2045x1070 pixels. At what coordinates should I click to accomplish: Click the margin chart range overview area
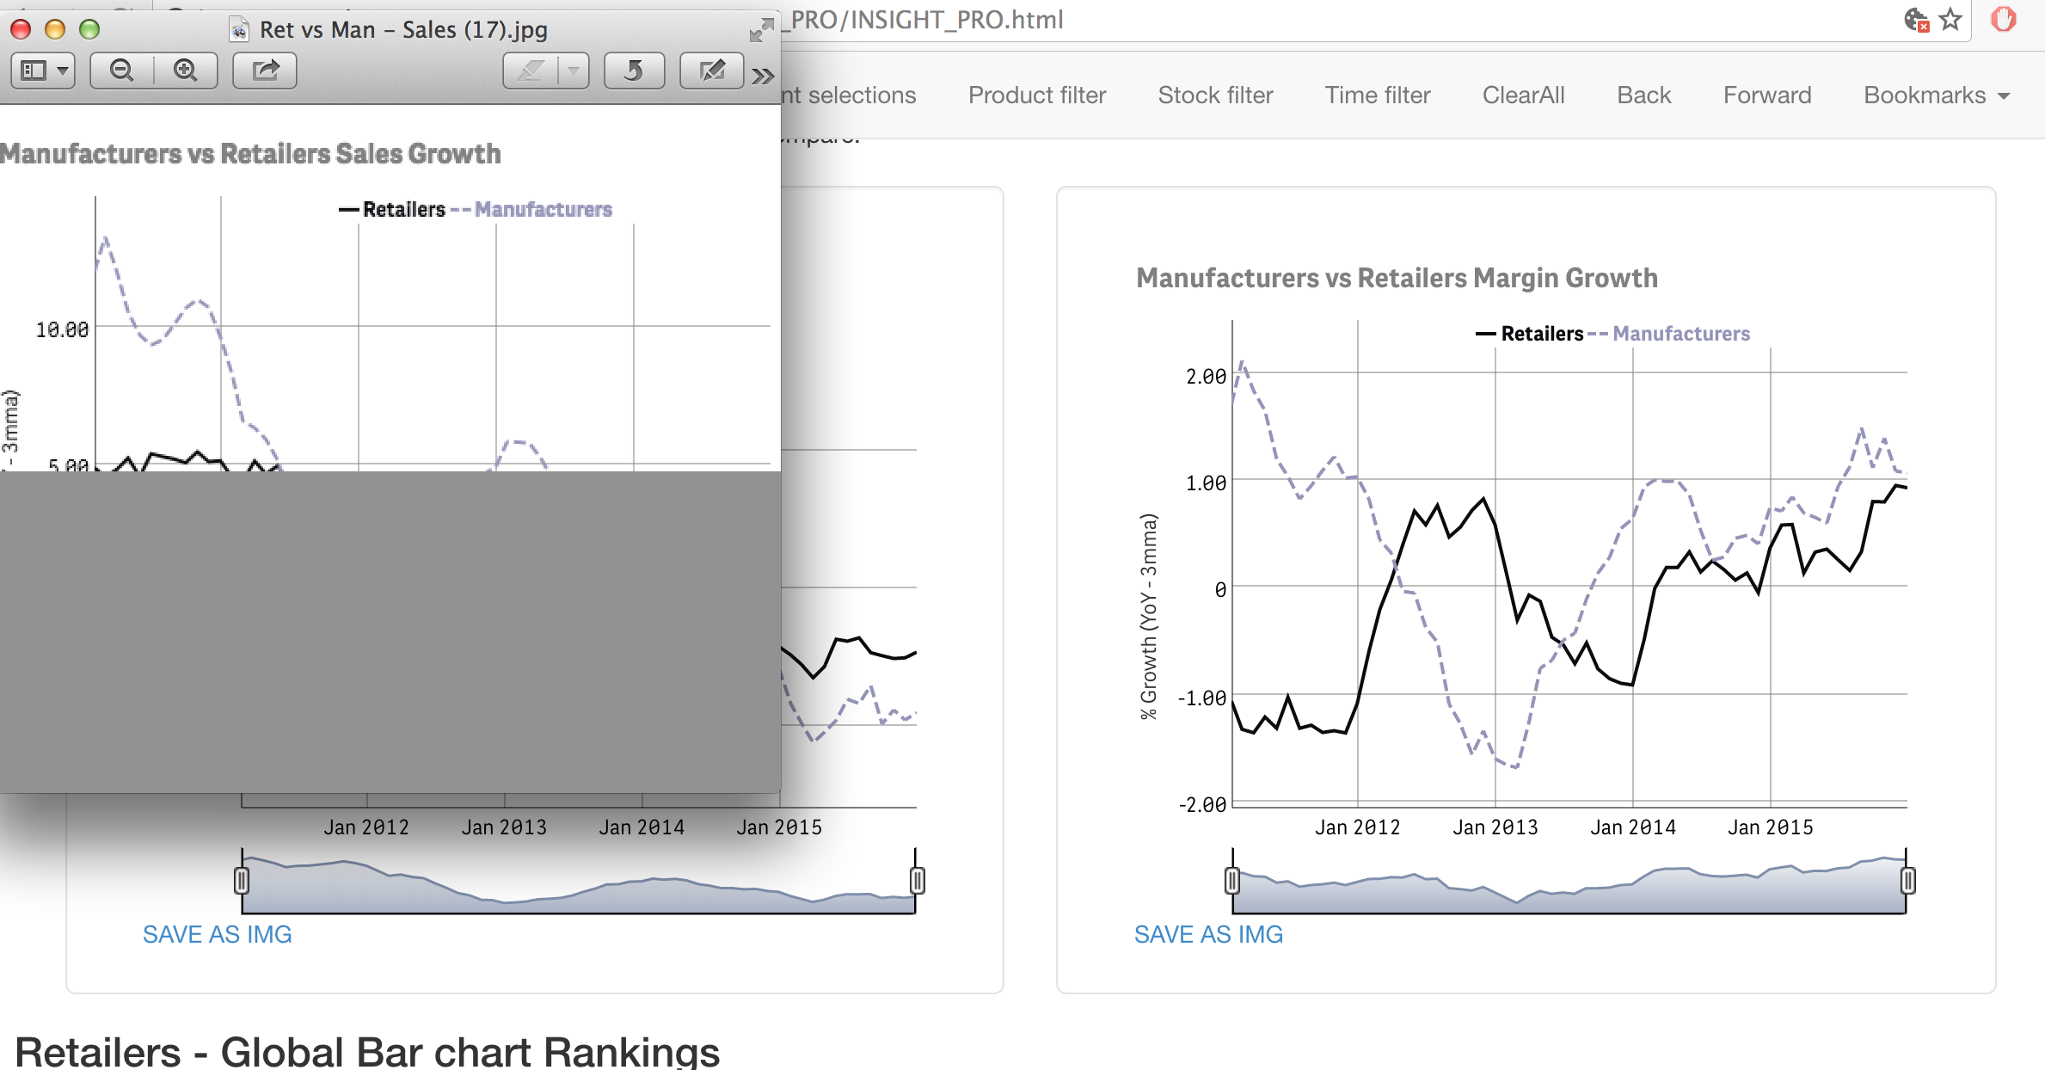[x=1569, y=882]
